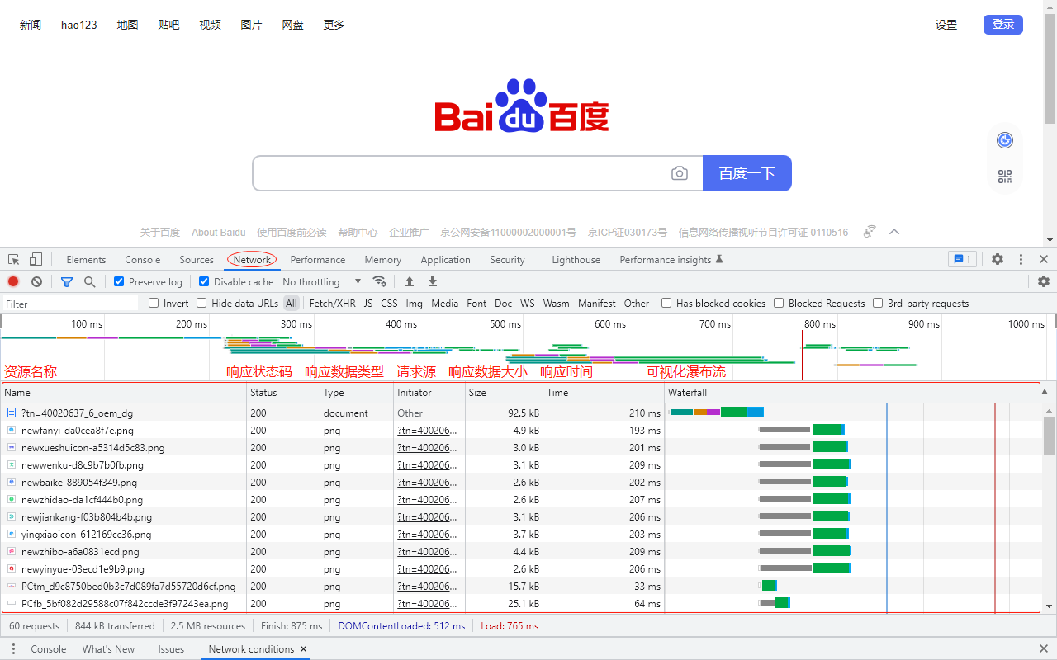Check 3rd-party requests checkbox
This screenshot has width=1057, height=660.
(878, 303)
